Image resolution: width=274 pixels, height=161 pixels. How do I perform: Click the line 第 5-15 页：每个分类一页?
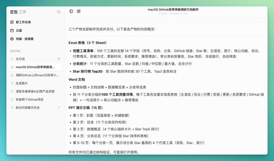pos(139,143)
